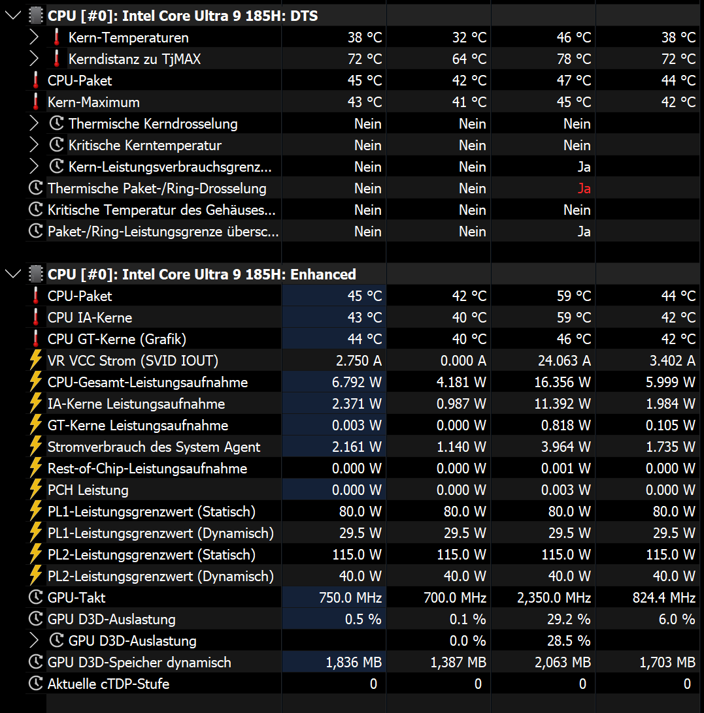Expand the Kerndistanz zu TjMAX row

coord(34,59)
